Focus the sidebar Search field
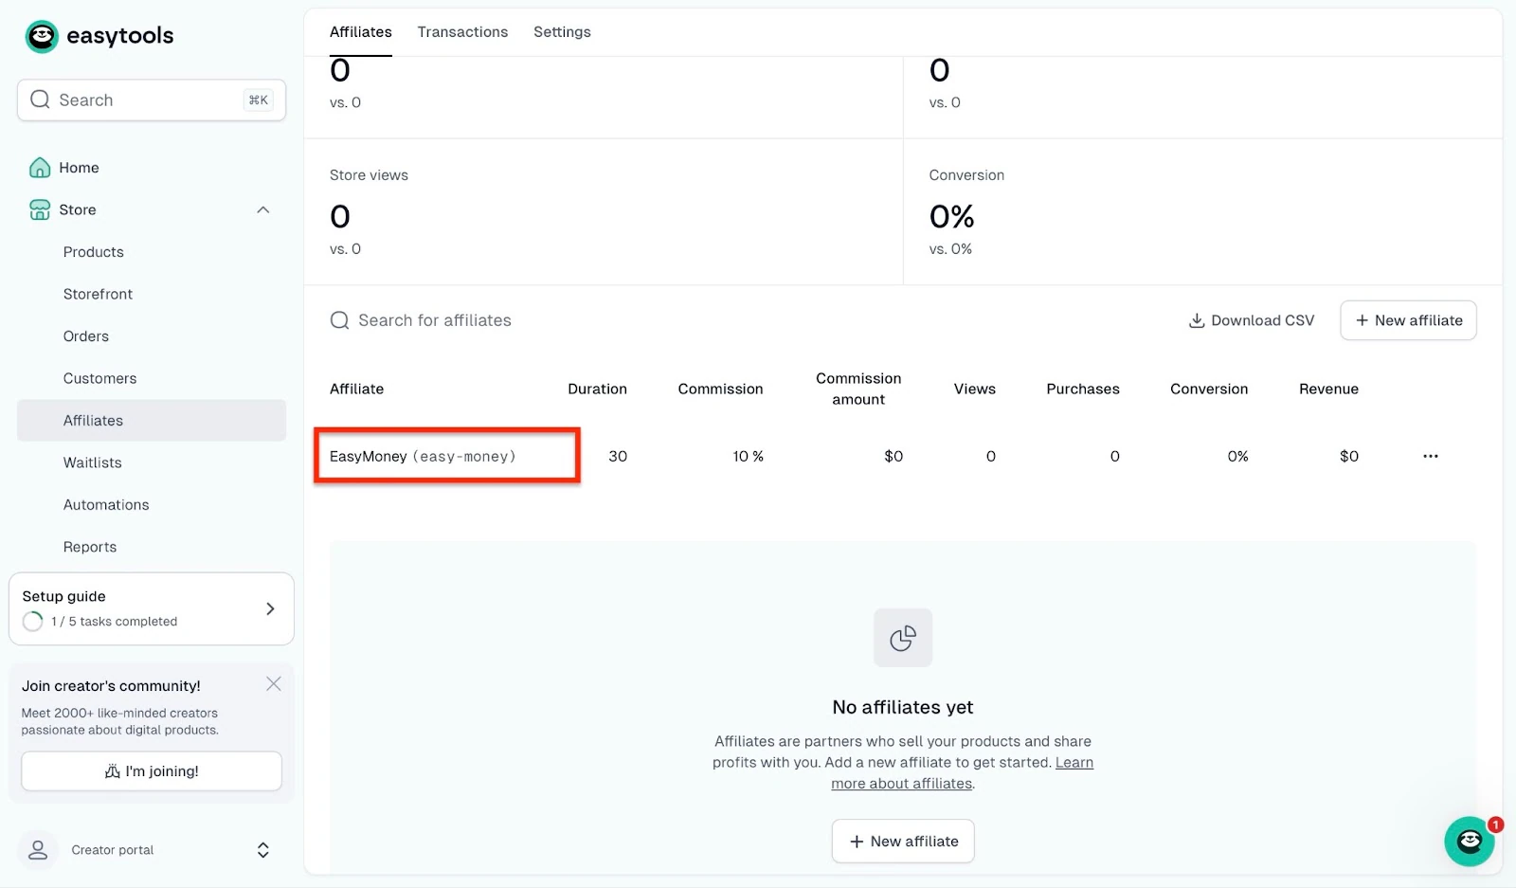The height and width of the screenshot is (888, 1516). (x=152, y=100)
